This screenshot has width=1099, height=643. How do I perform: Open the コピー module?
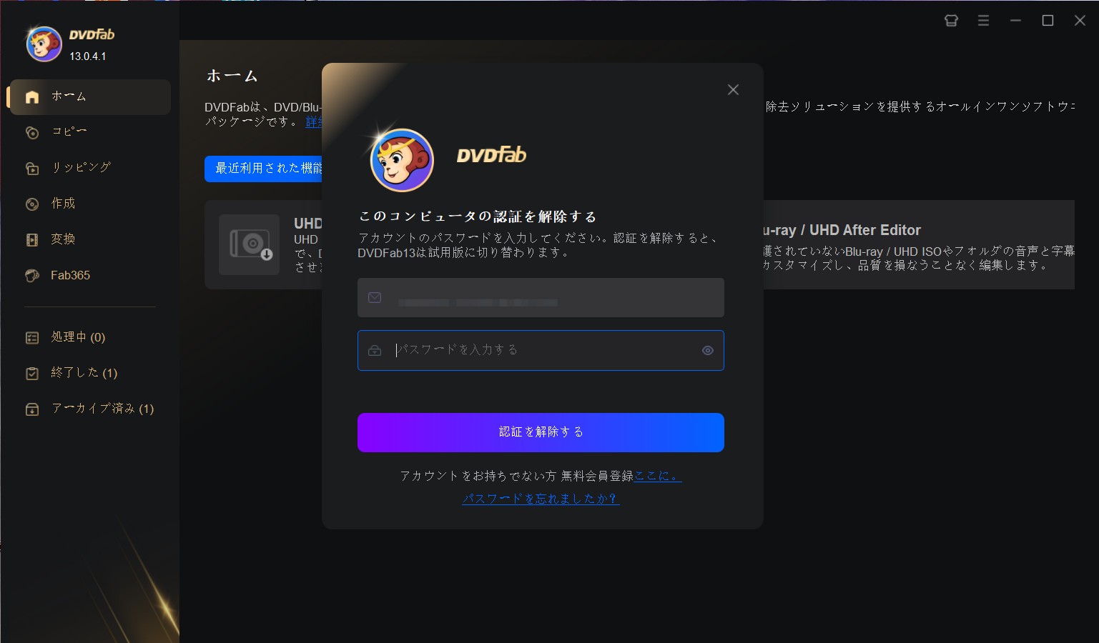89,132
